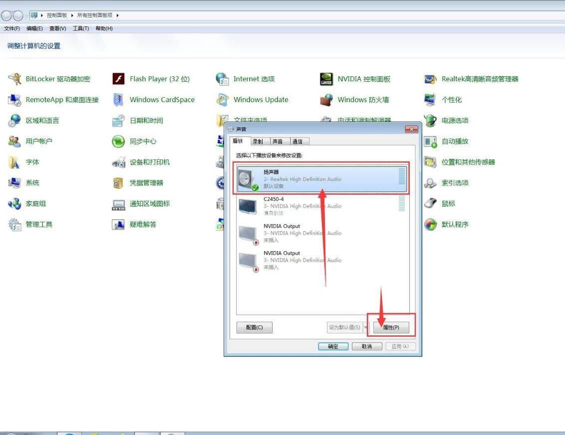This screenshot has width=565, height=435.
Task: Expand the 所有控制面板项 breadcrumb arrow
Action: coord(117,15)
